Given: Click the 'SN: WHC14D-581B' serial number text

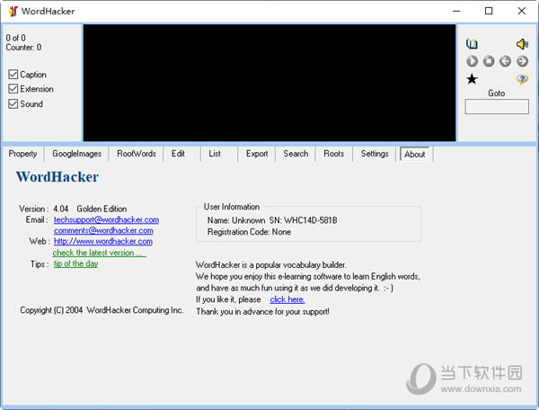Looking at the screenshot, I should (304, 220).
